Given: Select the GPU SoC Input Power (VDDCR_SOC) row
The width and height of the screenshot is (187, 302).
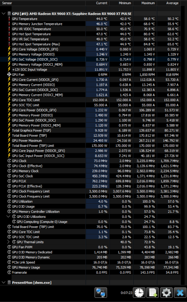Looking at the screenshot, I should [90, 156].
